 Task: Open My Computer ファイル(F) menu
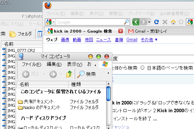point(32,64)
